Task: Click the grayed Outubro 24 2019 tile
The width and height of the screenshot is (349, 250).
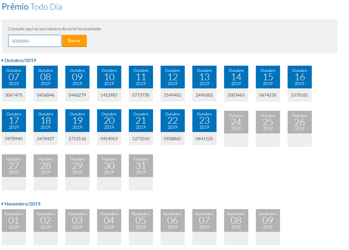Action: click(236, 122)
